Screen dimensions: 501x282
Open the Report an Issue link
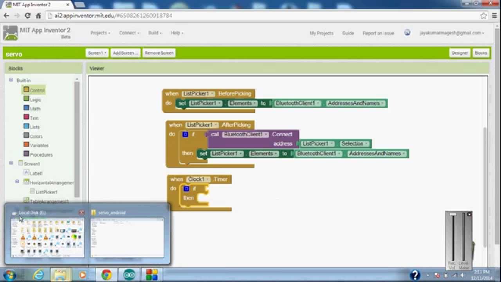point(378,33)
